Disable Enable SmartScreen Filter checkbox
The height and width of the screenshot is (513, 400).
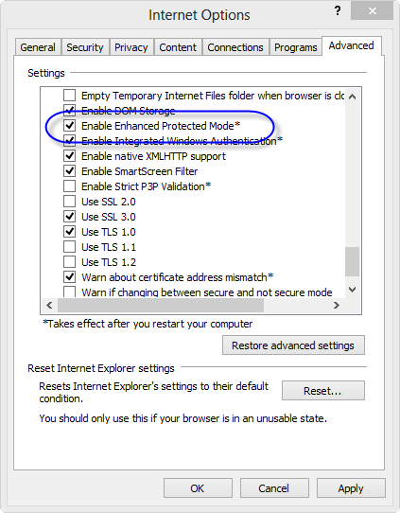[70, 170]
